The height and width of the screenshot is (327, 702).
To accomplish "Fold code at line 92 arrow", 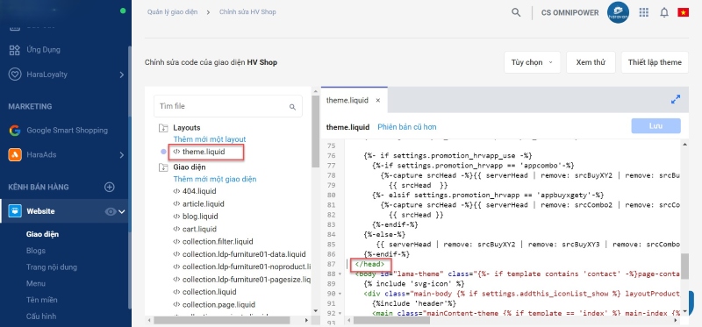I will point(340,314).
